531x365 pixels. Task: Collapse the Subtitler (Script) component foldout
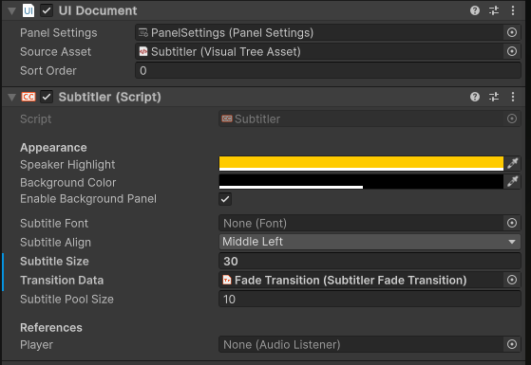tap(11, 98)
